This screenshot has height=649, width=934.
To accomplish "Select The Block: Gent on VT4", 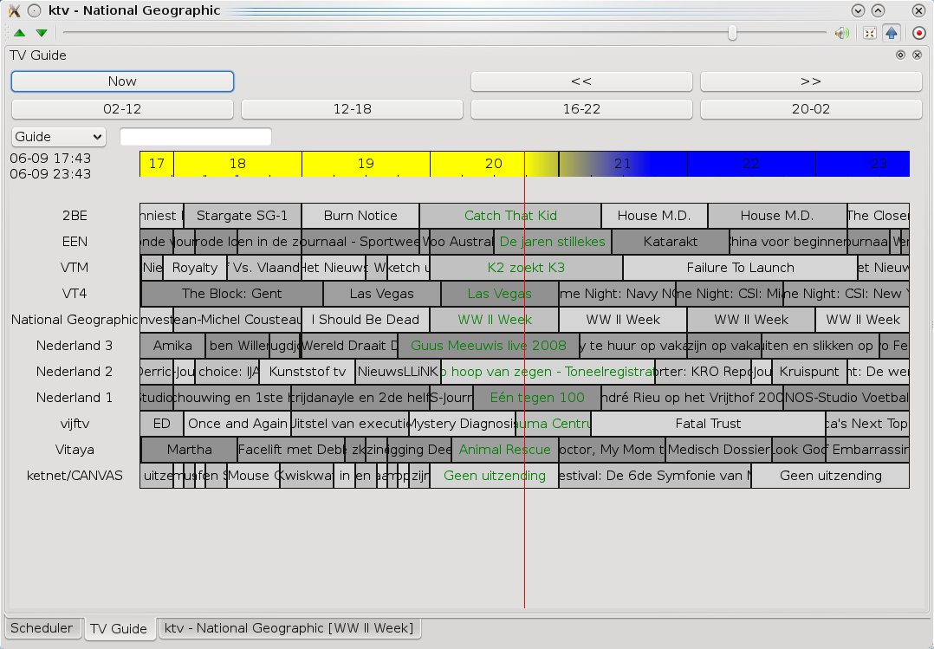I will (x=231, y=294).
